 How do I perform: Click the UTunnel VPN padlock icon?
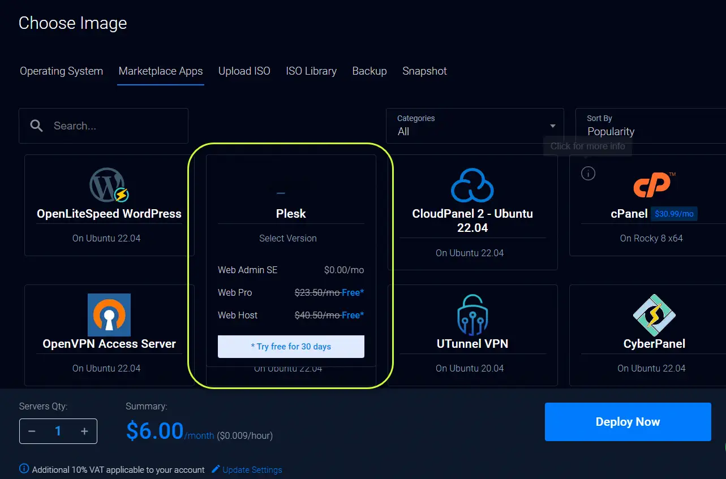(472, 315)
